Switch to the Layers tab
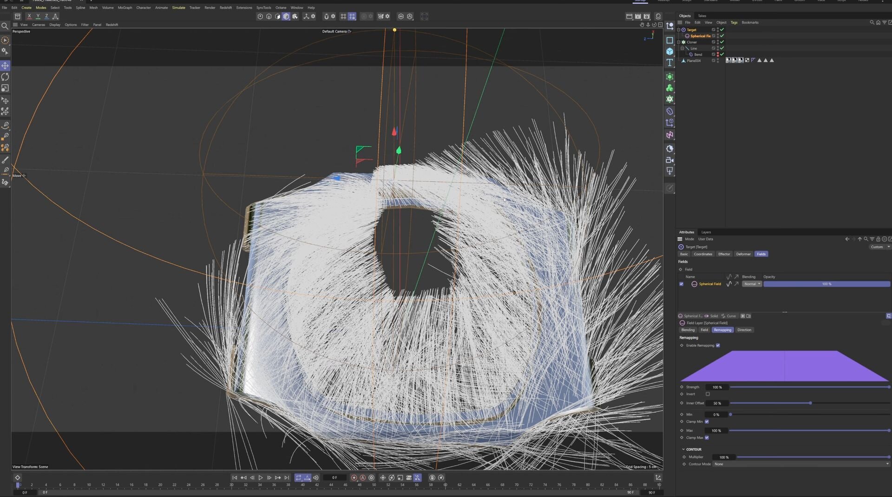 (706, 232)
